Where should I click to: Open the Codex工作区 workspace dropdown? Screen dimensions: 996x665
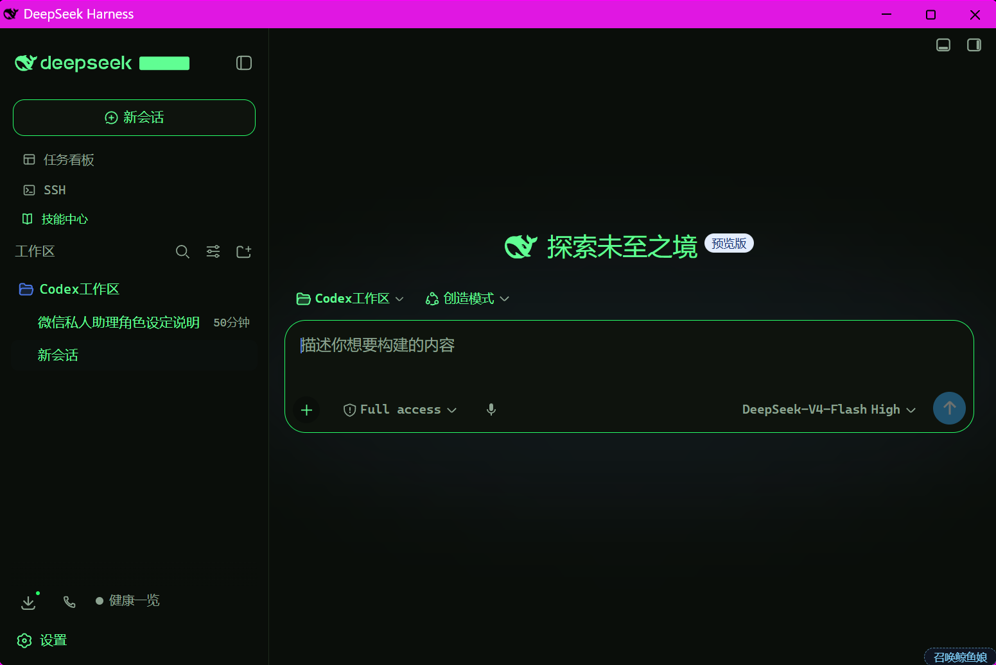(350, 299)
